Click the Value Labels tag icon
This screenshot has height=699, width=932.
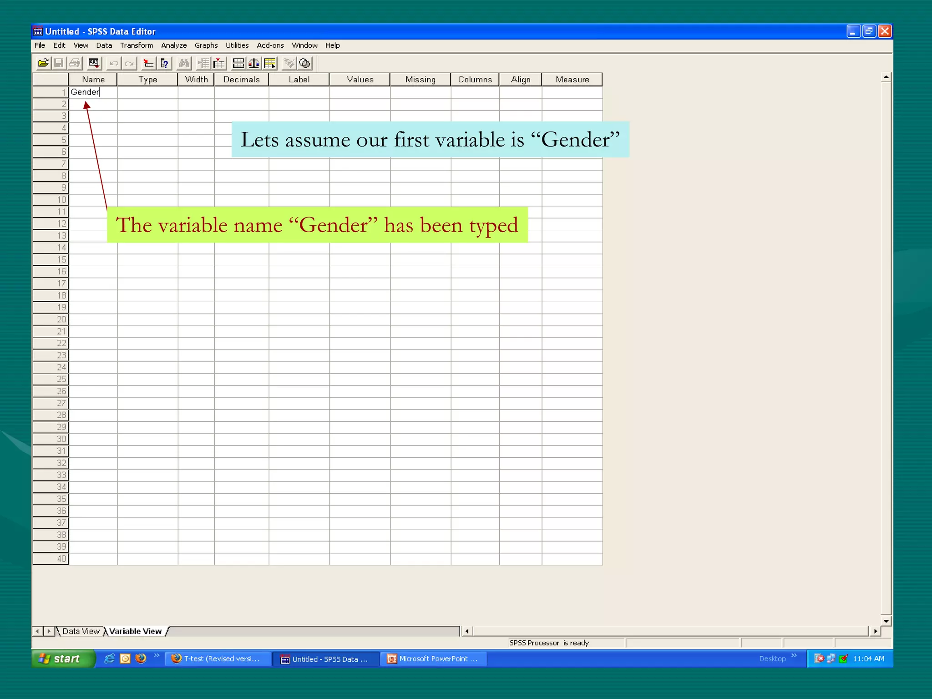pos(289,63)
